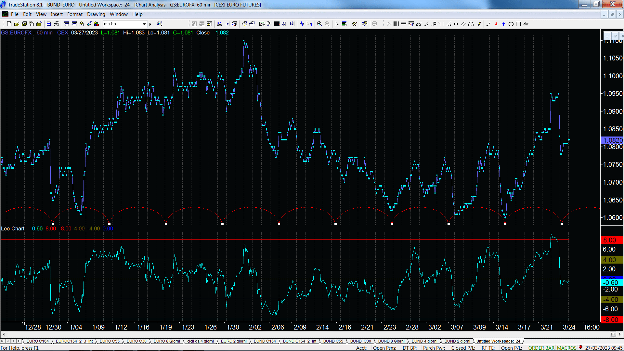Switch to the BUND C55 tab
Viewport: 624px width, 351px height.
[x=333, y=341]
